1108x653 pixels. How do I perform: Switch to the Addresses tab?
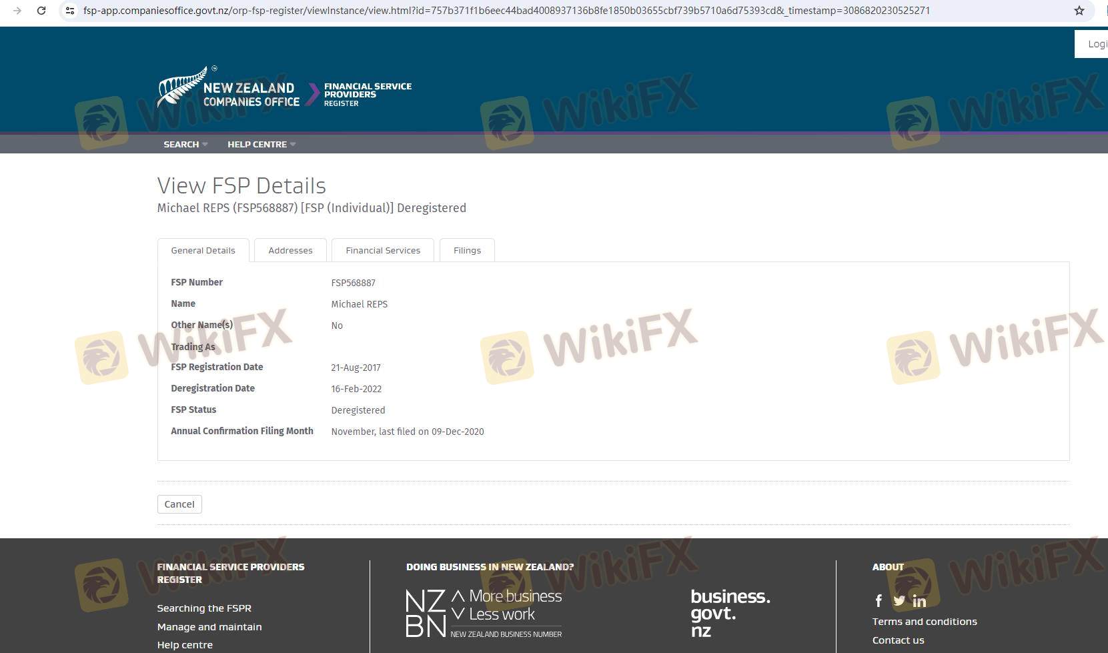click(290, 250)
